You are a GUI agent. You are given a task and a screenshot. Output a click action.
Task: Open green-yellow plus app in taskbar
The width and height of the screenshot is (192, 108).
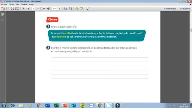coord(82,106)
